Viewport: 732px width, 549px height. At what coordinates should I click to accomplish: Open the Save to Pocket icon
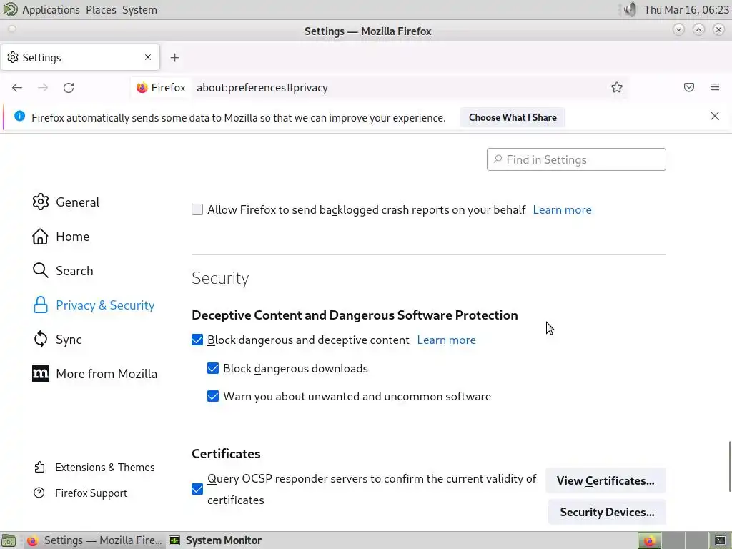(x=689, y=88)
